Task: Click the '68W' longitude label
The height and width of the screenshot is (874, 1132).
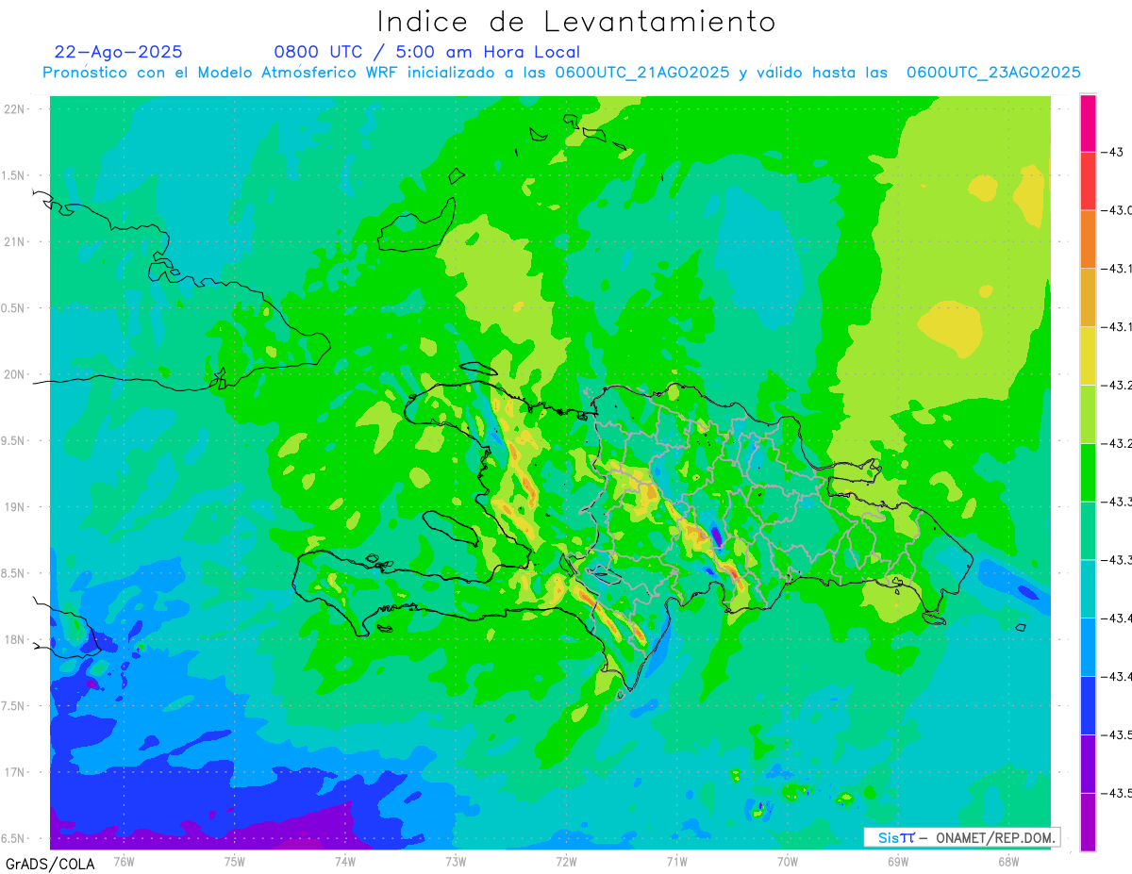Action: [x=1008, y=861]
